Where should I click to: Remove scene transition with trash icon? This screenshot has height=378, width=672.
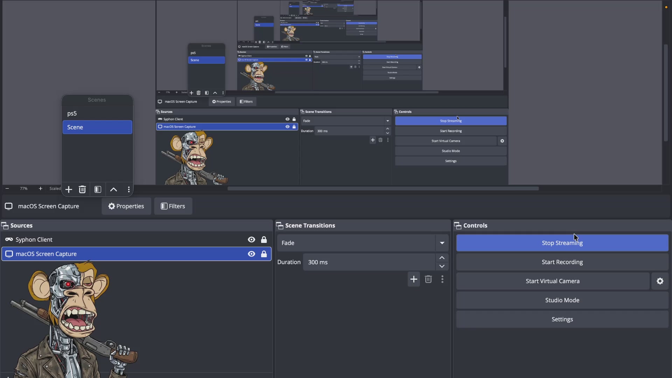pyautogui.click(x=428, y=279)
